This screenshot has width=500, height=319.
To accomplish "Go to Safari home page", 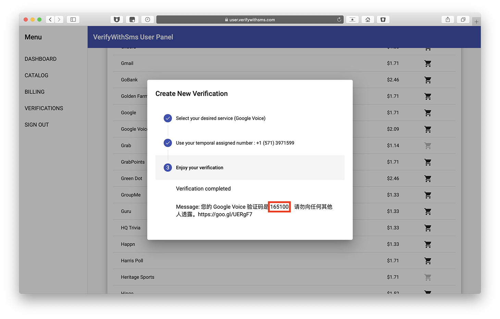I will pyautogui.click(x=368, y=20).
